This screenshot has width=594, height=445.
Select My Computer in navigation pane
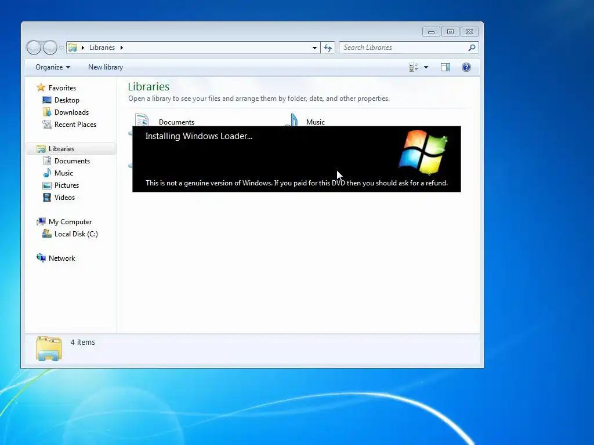coord(70,222)
